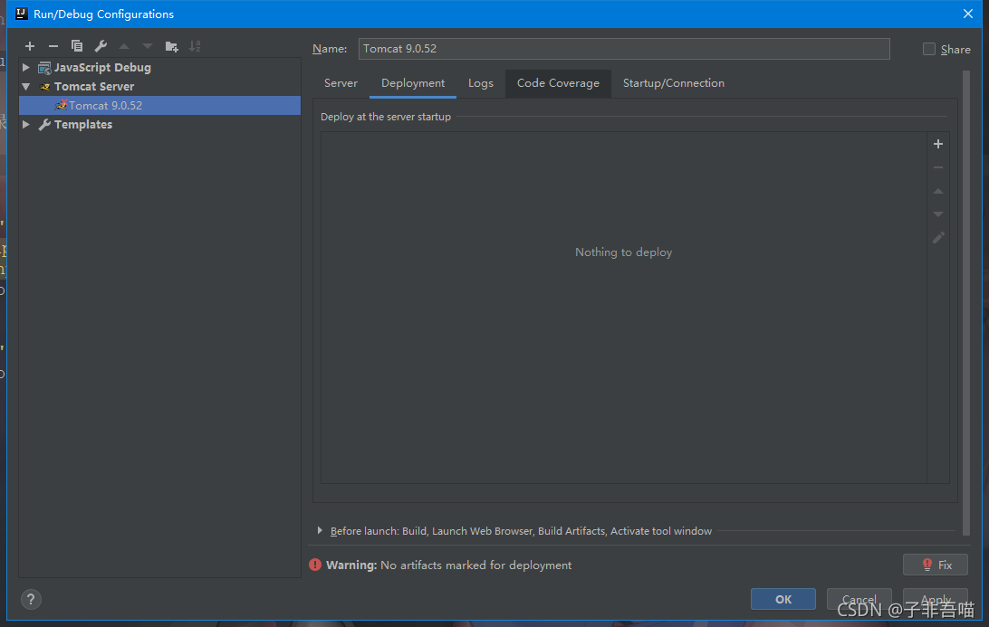Remove selected configuration with minus icon
989x627 pixels.
[x=53, y=46]
